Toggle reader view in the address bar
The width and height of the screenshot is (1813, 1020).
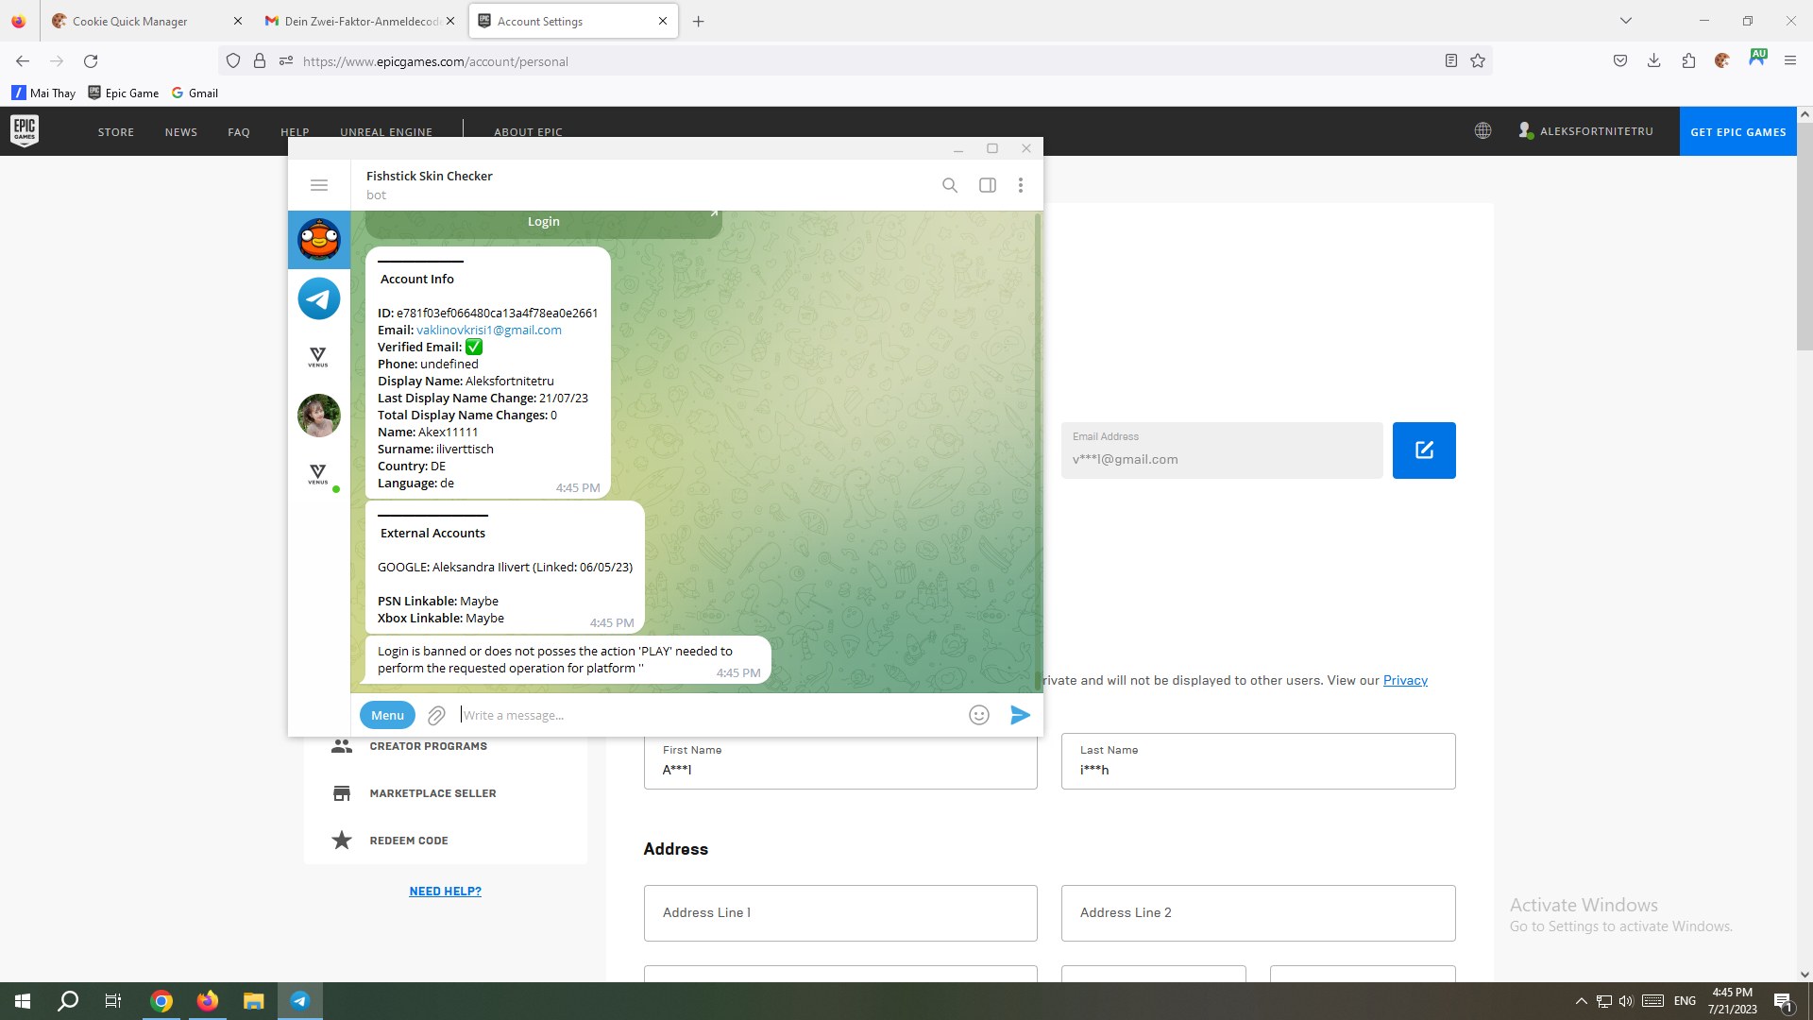pyautogui.click(x=1451, y=60)
